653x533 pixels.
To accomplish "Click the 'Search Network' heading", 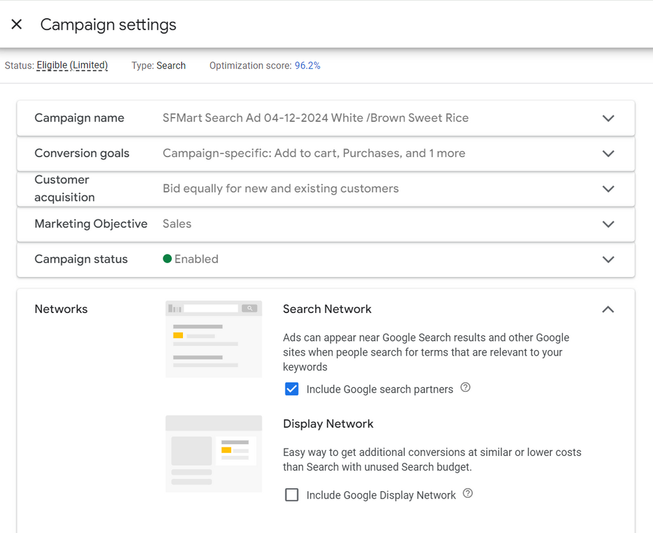I will point(327,309).
